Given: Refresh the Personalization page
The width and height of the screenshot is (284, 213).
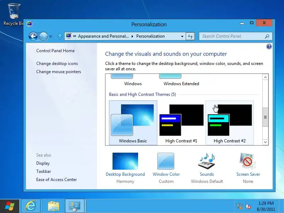Looking at the screenshot, I should [190, 36].
